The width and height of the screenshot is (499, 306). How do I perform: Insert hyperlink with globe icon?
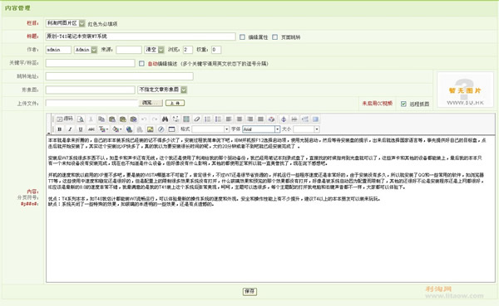click(129, 129)
